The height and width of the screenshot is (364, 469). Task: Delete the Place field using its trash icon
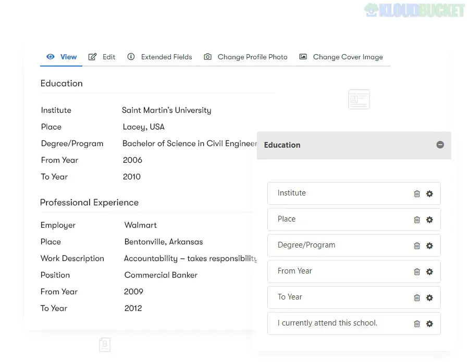417,219
